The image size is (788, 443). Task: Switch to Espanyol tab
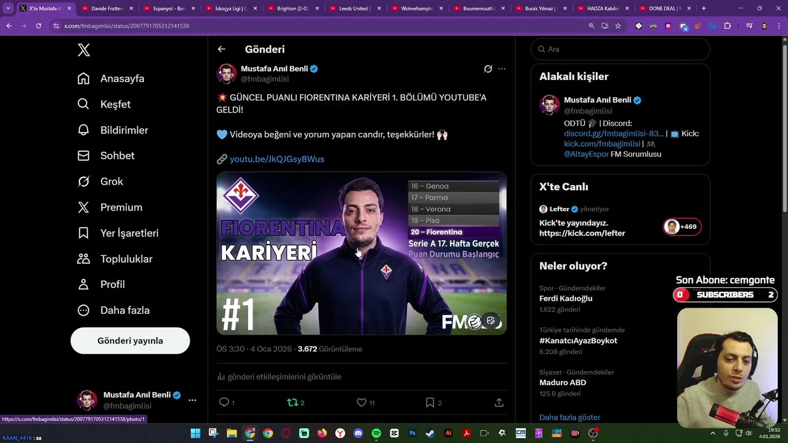coord(168,9)
